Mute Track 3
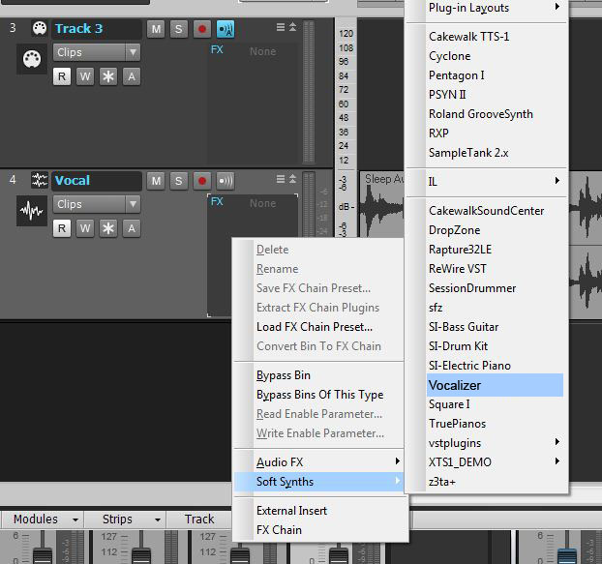The width and height of the screenshot is (602, 564). tap(156, 28)
